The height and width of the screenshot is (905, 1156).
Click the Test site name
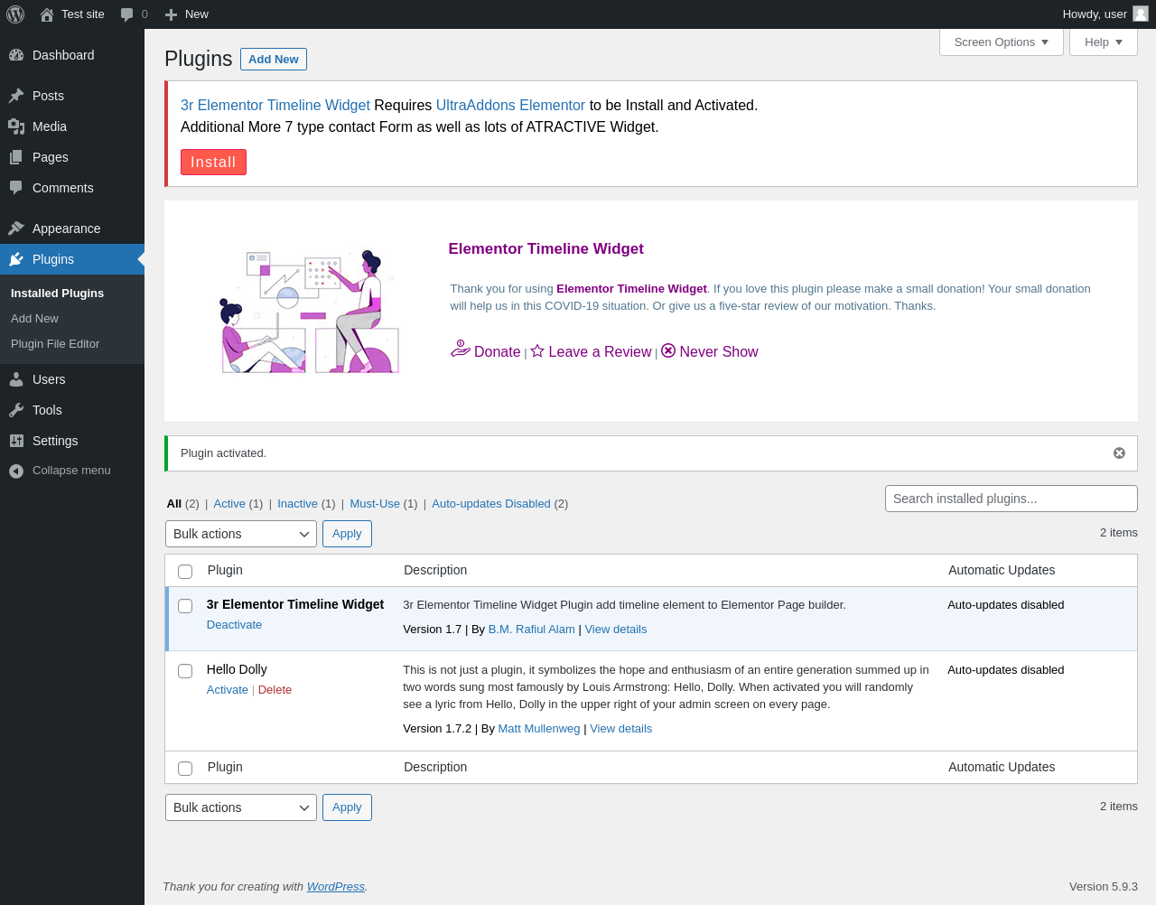(x=83, y=14)
